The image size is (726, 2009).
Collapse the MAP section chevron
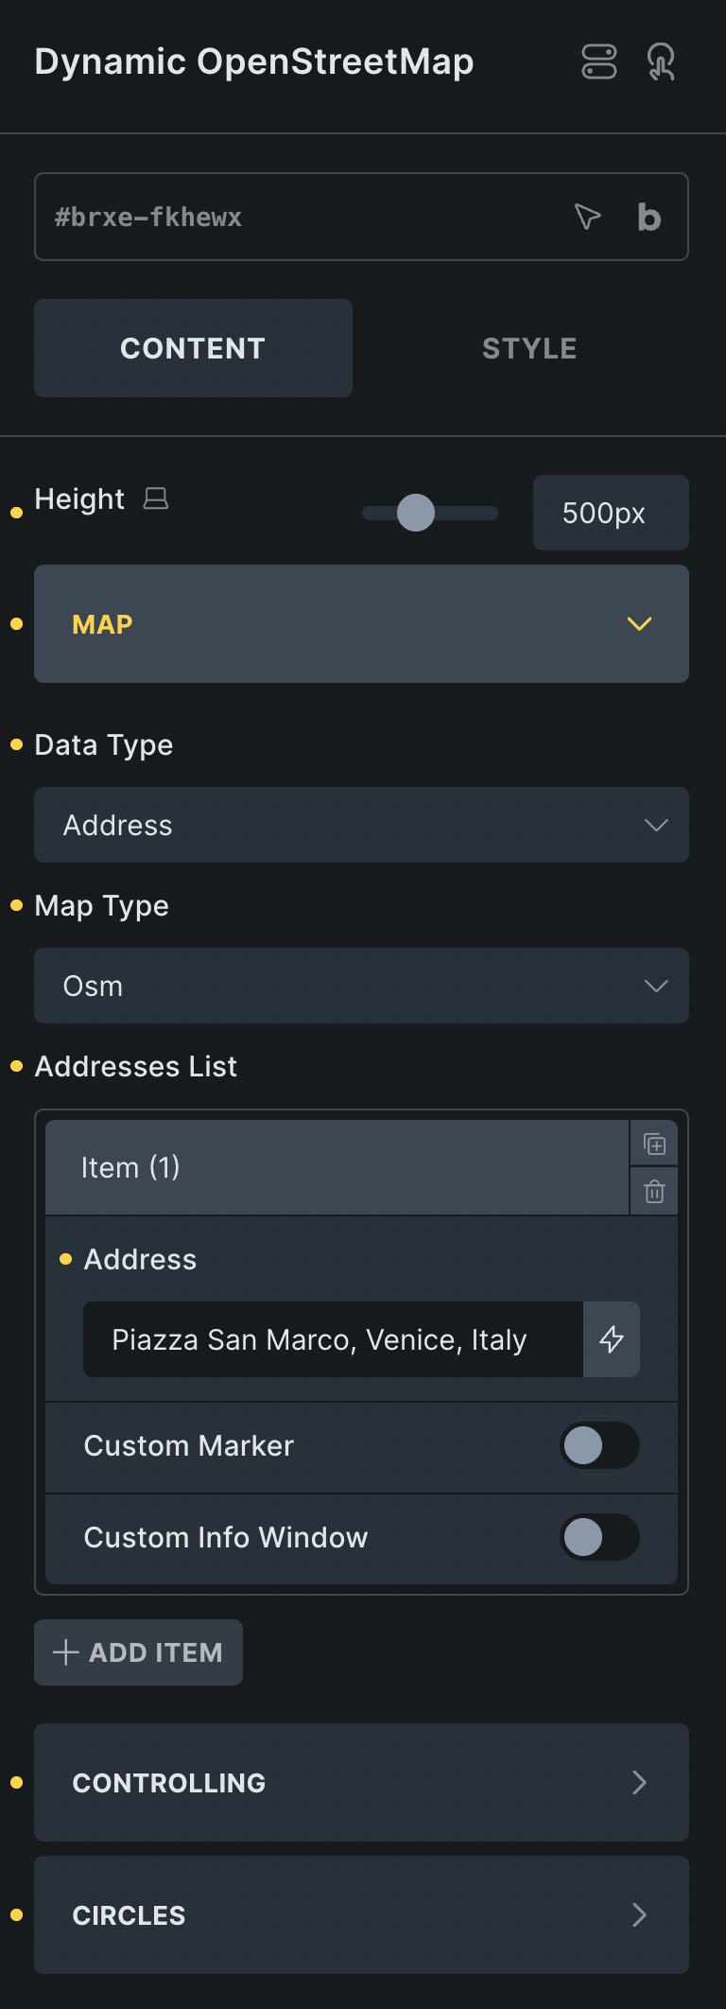tap(639, 624)
